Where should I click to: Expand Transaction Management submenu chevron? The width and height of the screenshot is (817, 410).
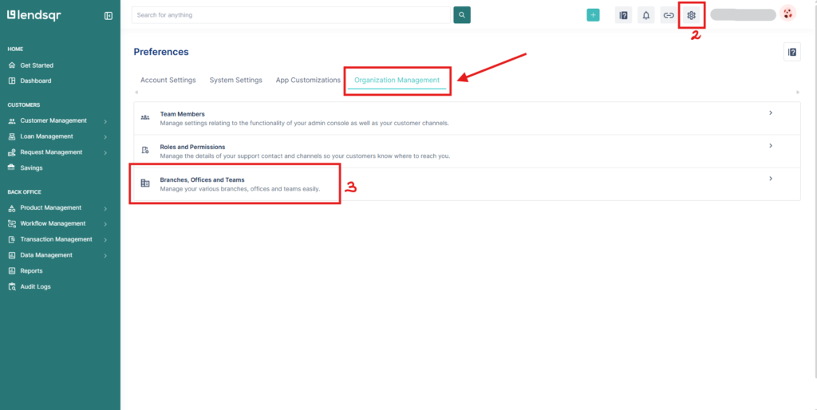(x=105, y=239)
